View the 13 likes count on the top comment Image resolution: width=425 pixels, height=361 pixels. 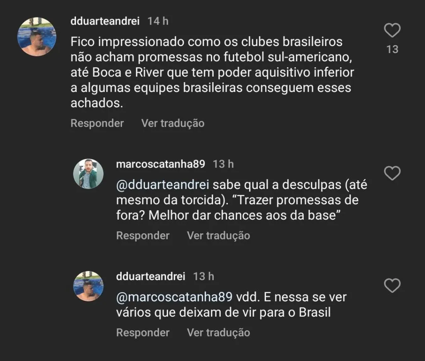click(x=392, y=49)
